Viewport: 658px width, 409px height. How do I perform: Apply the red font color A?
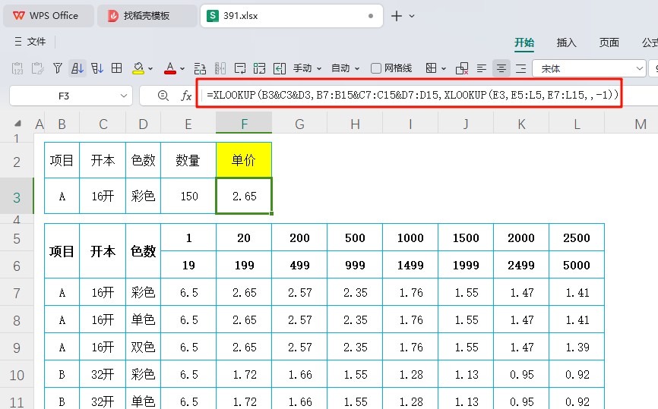point(170,68)
